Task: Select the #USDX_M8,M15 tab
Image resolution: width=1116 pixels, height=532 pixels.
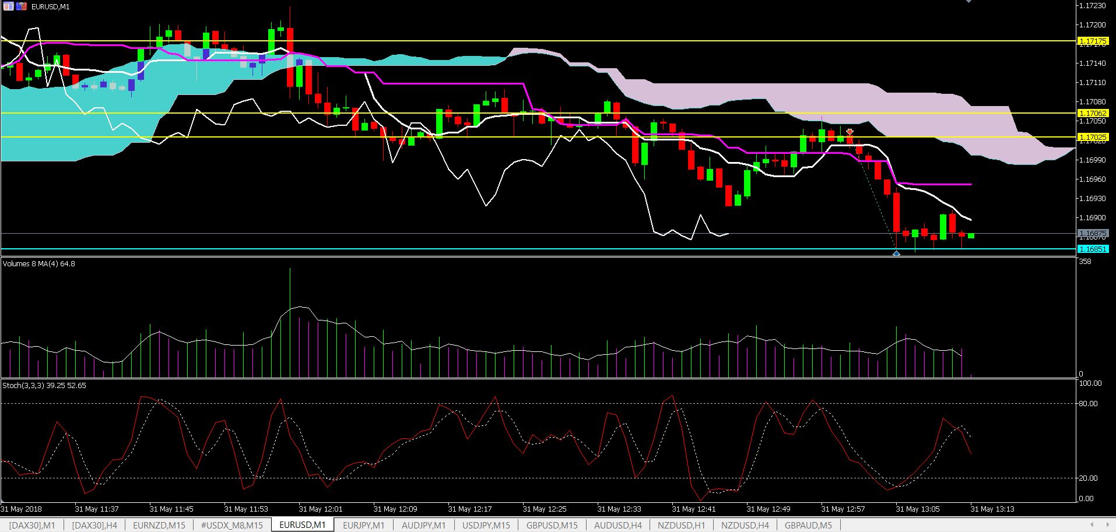Action: coord(231,525)
